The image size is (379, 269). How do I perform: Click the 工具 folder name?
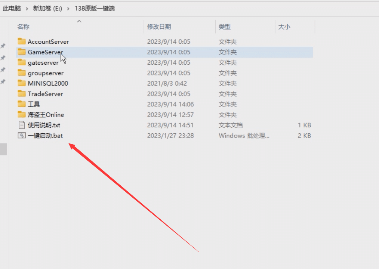point(34,104)
